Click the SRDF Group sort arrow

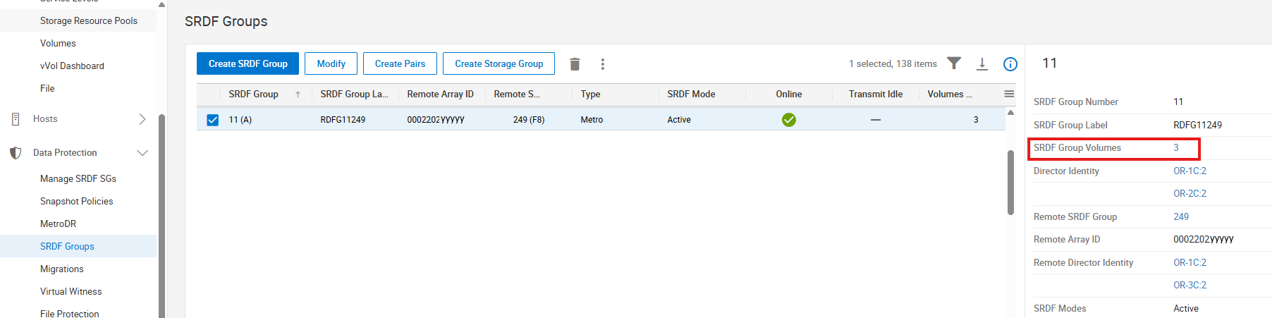[x=298, y=94]
